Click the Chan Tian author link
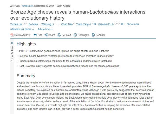The image size is (156, 114). point(67,24)
